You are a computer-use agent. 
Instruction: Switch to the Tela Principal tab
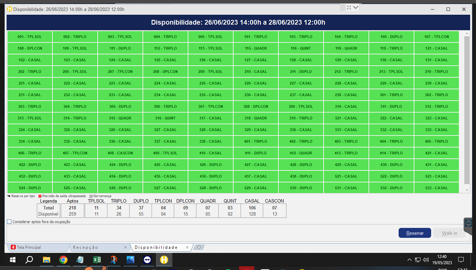[36, 247]
